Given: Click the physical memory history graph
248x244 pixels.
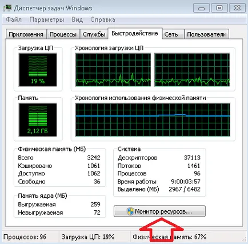Looking at the screenshot, I should point(153,120).
